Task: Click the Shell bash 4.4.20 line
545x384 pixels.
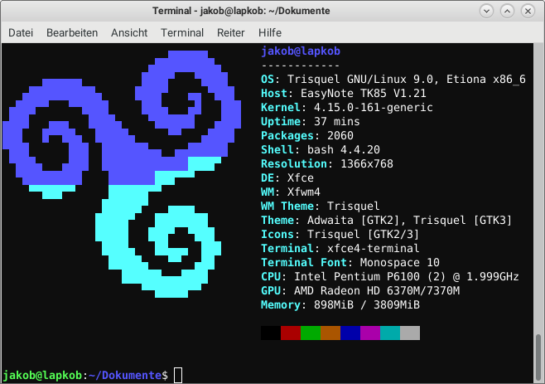Action: (321, 149)
